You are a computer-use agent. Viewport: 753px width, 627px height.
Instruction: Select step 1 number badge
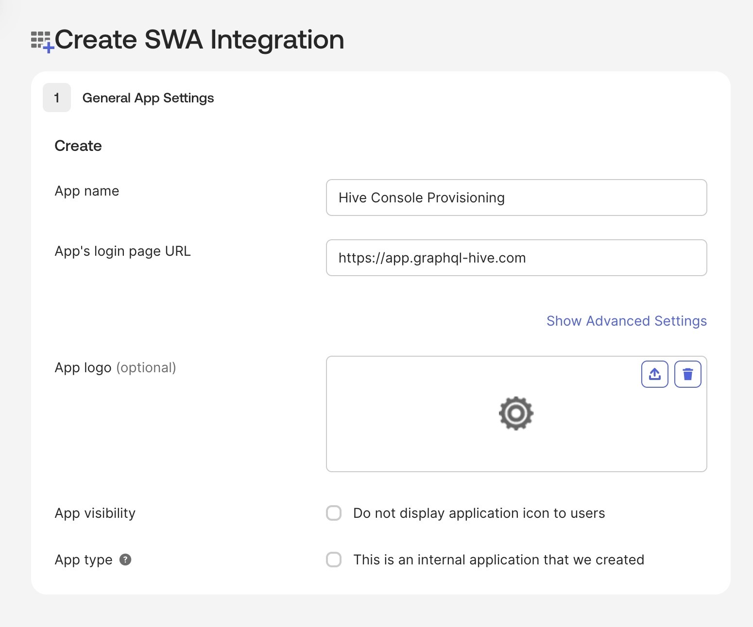(57, 98)
